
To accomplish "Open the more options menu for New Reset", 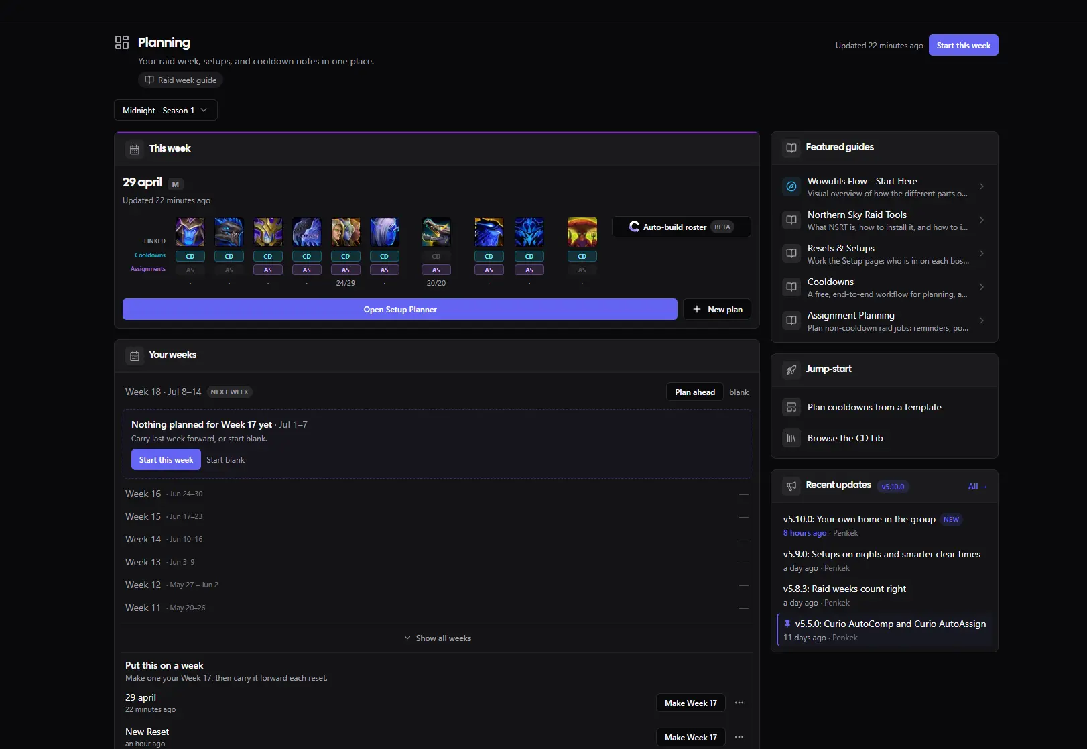I will click(739, 737).
